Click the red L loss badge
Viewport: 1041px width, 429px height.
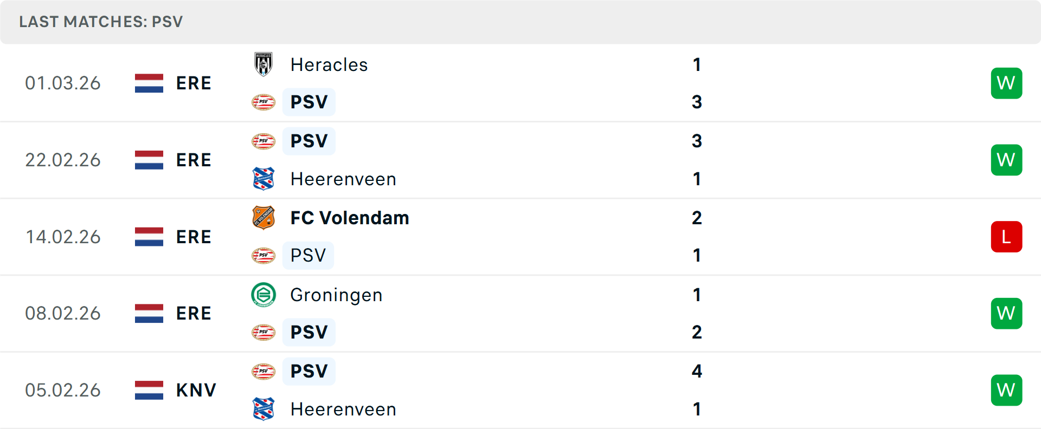[x=1006, y=237]
